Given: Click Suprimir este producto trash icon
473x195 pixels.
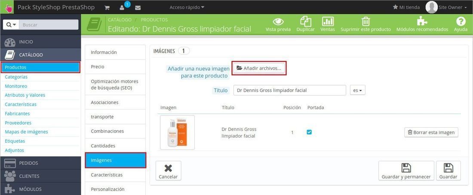Looking at the screenshot, I should 365,24.
